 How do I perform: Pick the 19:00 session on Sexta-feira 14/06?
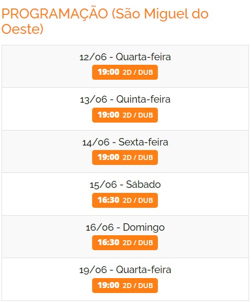125,157
